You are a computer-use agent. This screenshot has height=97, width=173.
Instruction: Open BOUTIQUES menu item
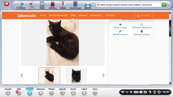tap(110, 15)
